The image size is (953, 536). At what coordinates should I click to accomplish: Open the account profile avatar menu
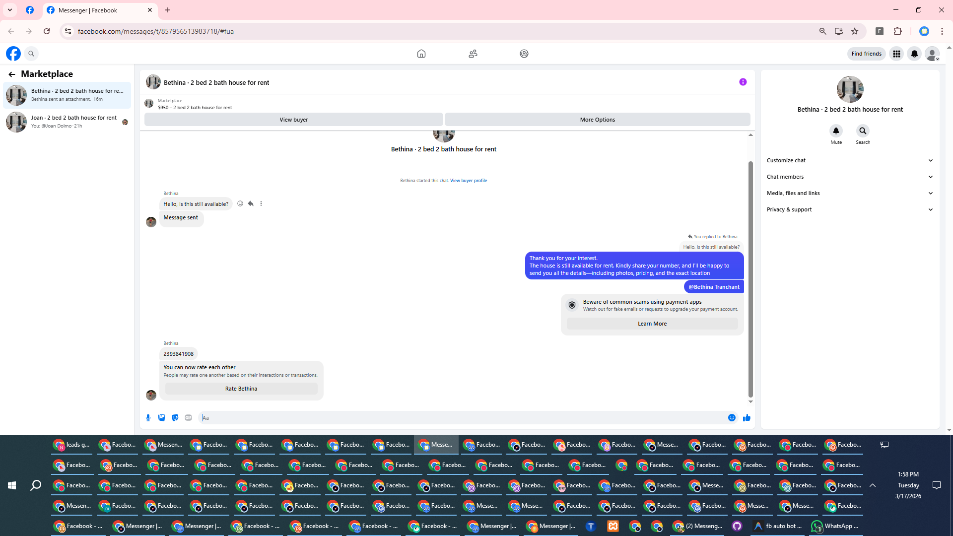932,54
